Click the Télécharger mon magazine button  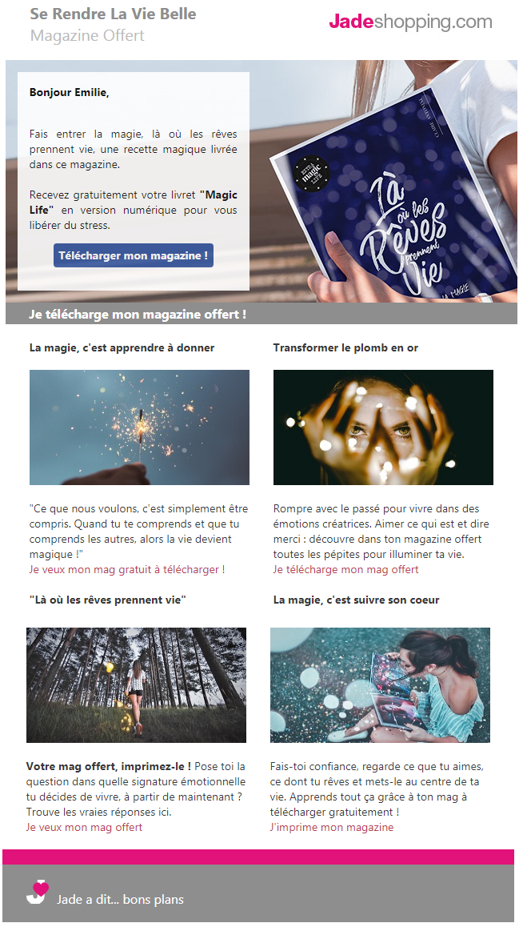pos(134,255)
